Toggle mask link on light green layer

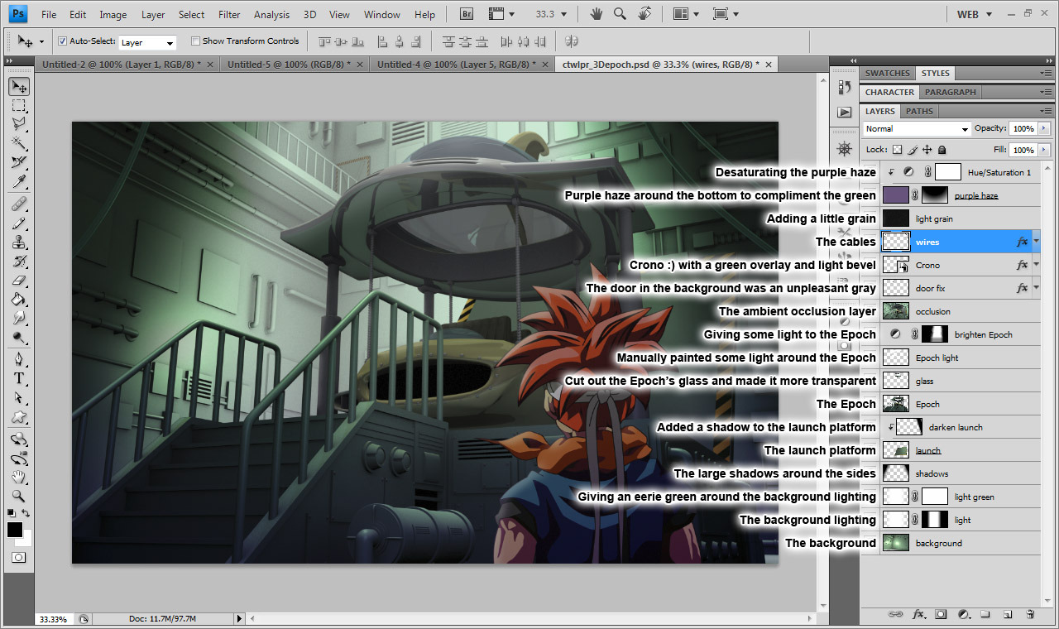tap(916, 497)
